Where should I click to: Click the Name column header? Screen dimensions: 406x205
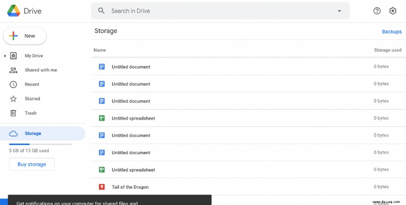coord(99,50)
